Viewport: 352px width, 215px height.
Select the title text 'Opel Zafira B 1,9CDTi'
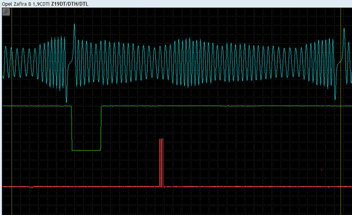[26, 4]
